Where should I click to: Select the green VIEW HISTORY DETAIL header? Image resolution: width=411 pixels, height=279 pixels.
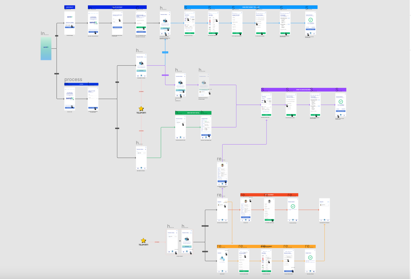coord(193,113)
